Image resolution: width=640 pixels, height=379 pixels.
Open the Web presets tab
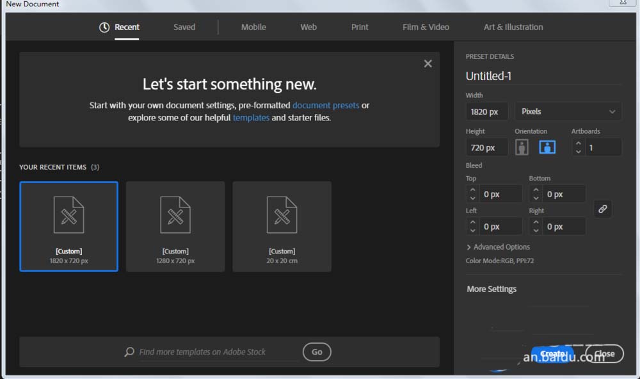(x=308, y=28)
